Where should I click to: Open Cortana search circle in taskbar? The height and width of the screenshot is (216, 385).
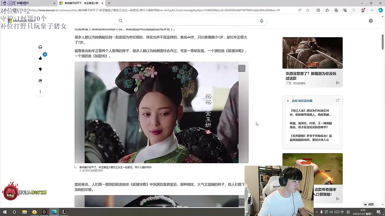pos(14,212)
